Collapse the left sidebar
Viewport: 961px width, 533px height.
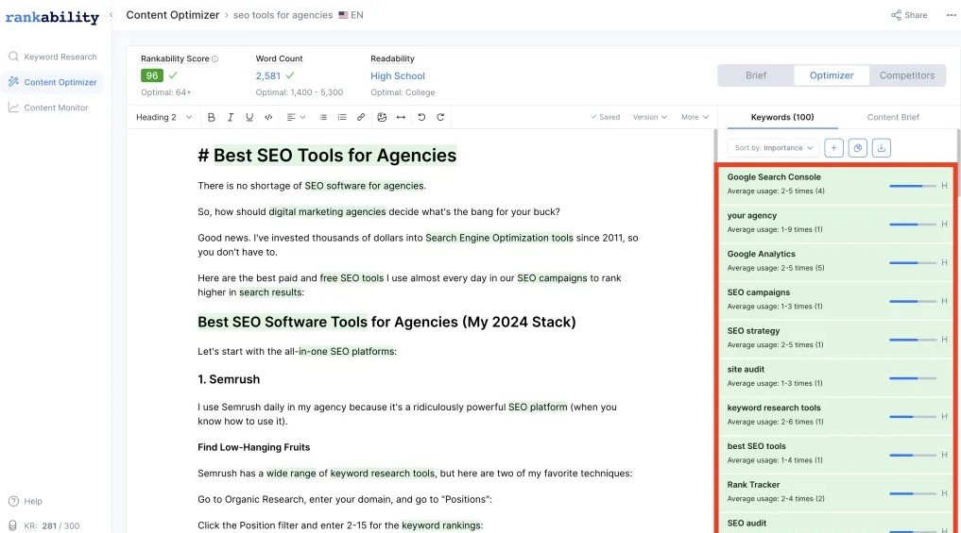pyautogui.click(x=111, y=15)
